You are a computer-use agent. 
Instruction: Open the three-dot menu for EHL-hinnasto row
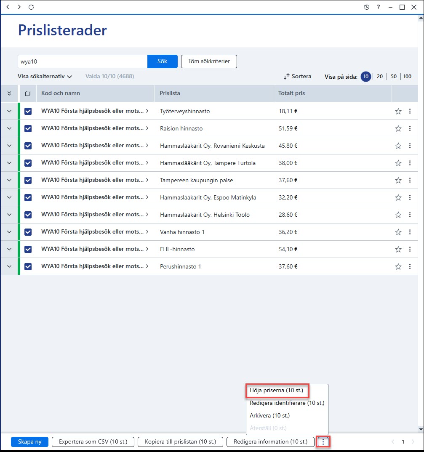click(x=410, y=249)
